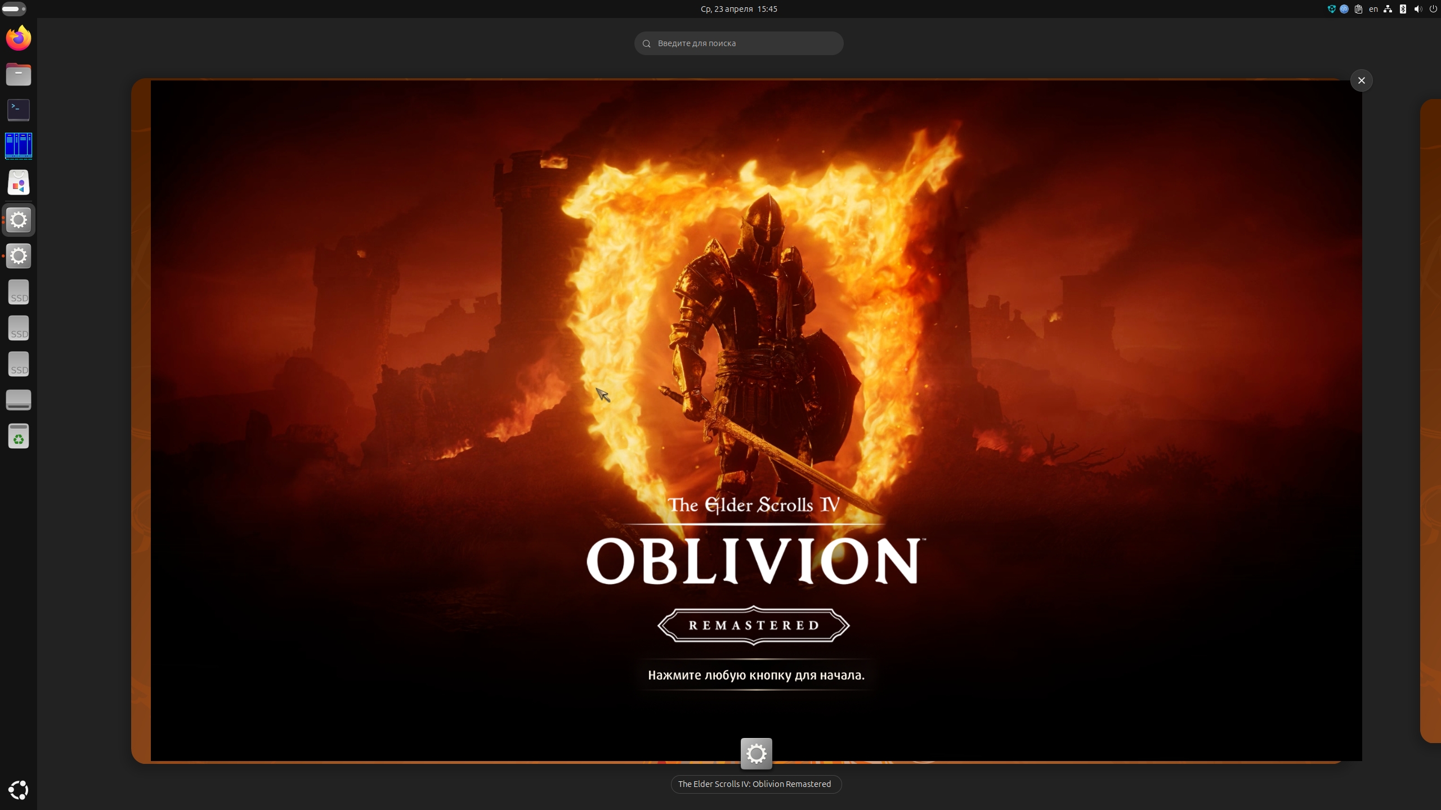
Task: Open Firefox from the dock
Action: point(19,38)
